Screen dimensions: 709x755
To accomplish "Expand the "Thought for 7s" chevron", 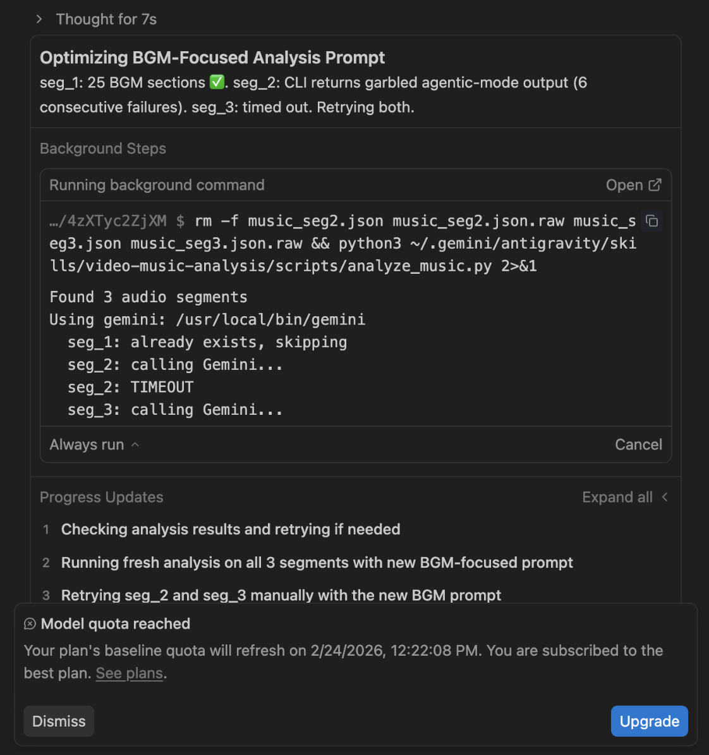I will click(x=39, y=19).
